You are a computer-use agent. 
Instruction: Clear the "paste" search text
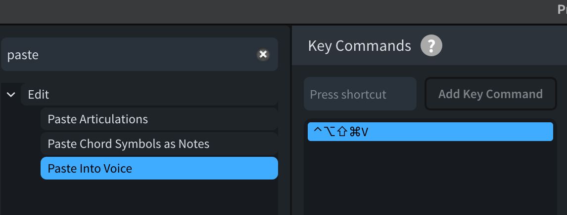point(263,54)
